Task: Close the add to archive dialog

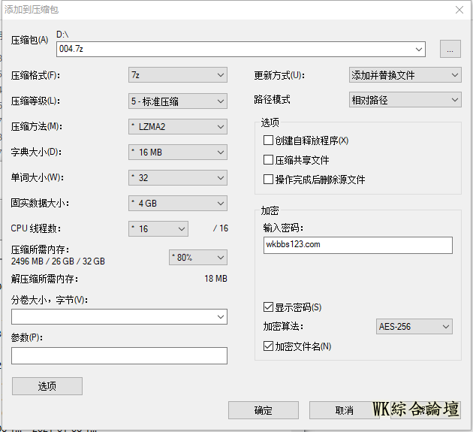Action: click(458, 10)
